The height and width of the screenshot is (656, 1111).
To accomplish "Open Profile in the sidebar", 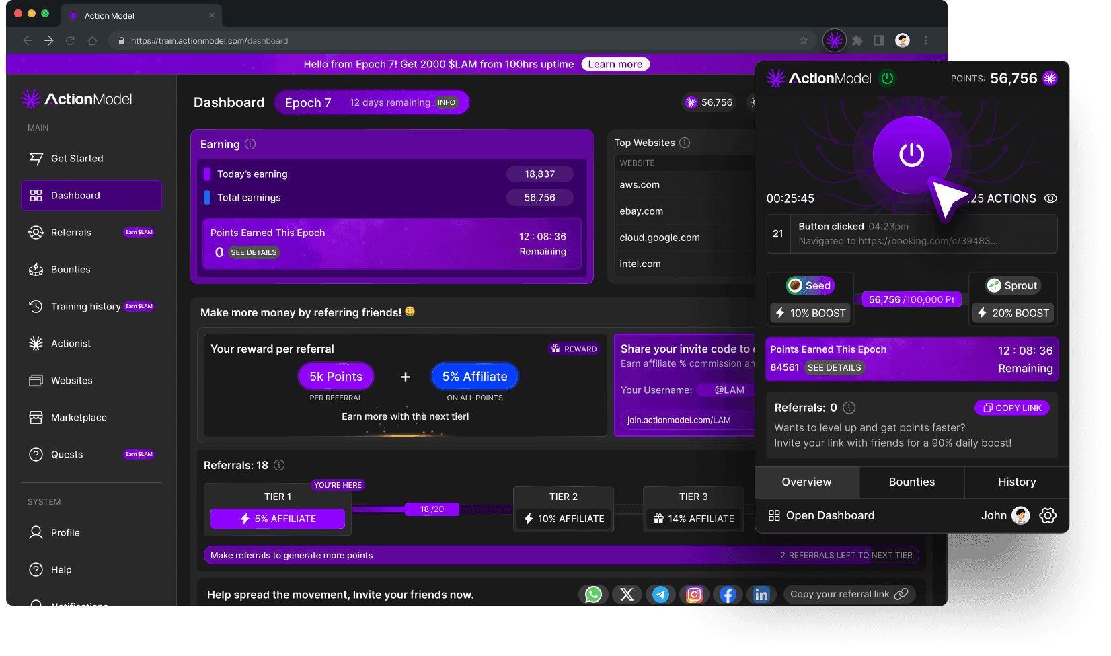I will pos(91,532).
